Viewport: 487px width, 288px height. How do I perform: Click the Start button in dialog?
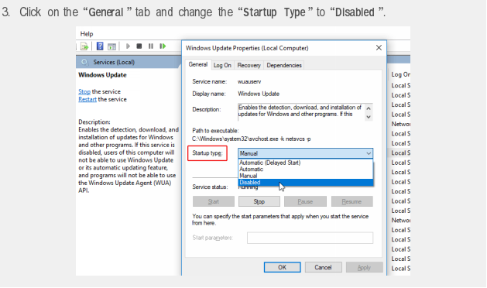click(214, 201)
